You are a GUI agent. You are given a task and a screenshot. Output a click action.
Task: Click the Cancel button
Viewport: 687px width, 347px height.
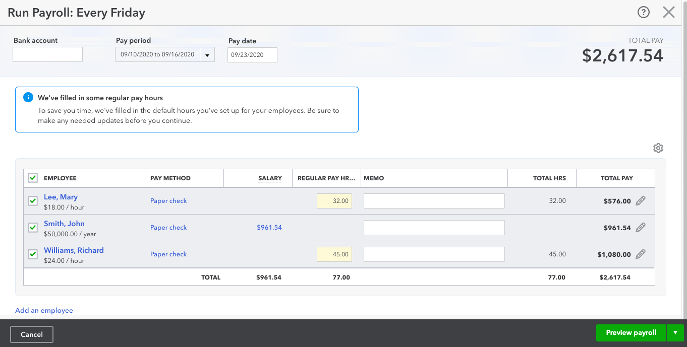(32, 334)
